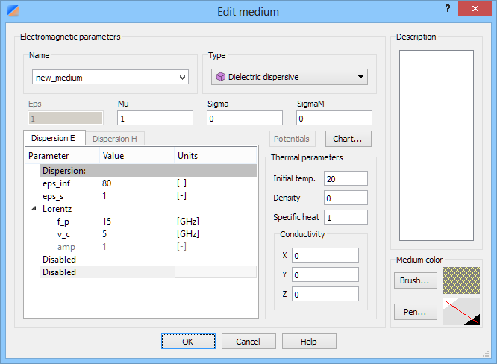
Task: Click the question mark help icon
Action: tap(448, 8)
